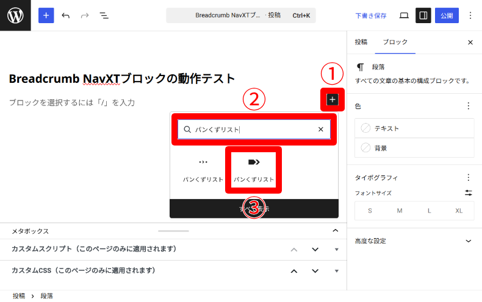Screen dimensions: 482x302
Task: Click the black inline add block button
Action: point(333,99)
